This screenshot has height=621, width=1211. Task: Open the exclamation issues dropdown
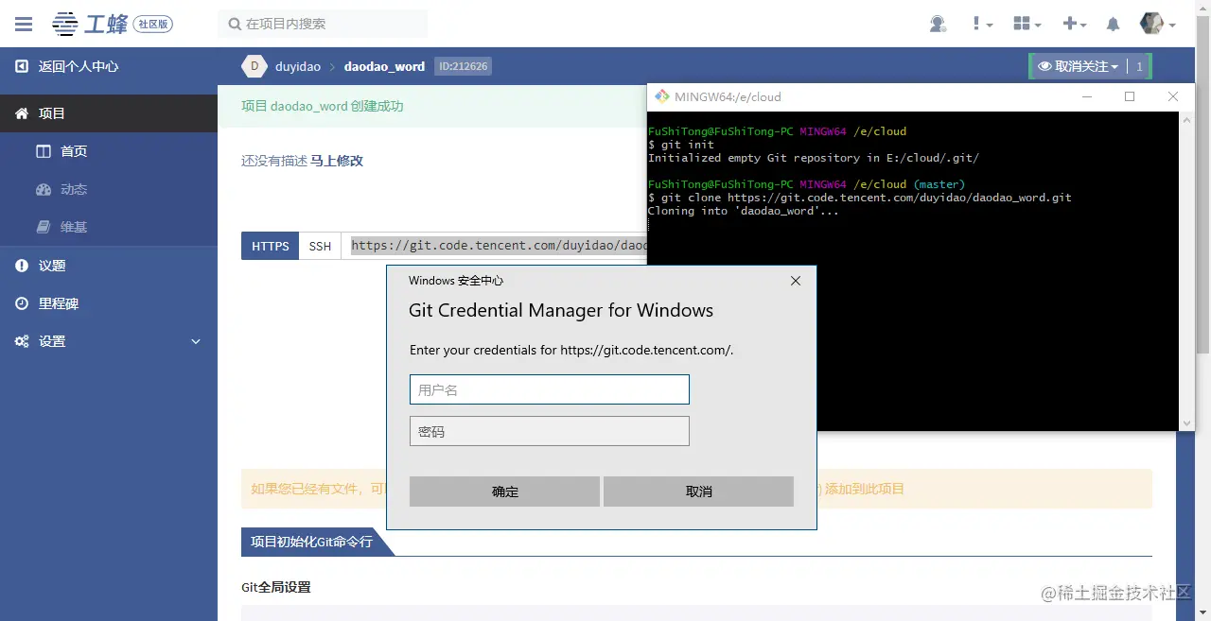[x=982, y=24]
